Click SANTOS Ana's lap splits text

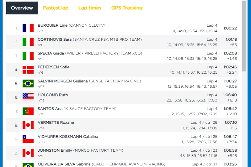coord(194,114)
